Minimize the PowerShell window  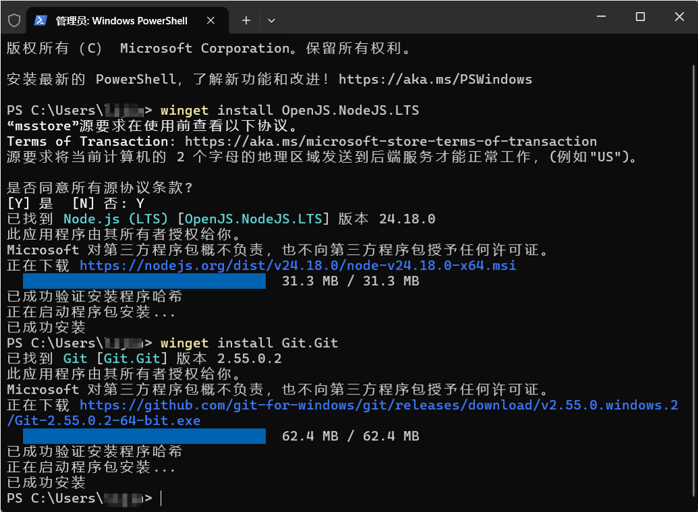click(601, 17)
